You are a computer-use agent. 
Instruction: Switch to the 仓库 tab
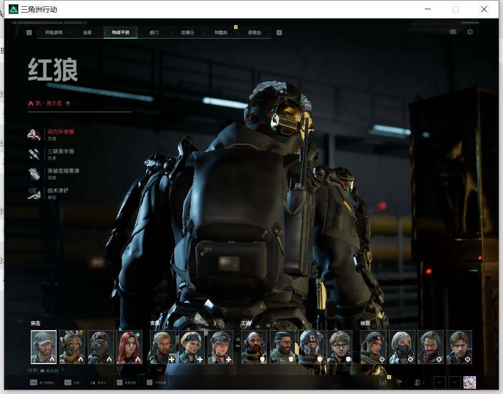(87, 32)
